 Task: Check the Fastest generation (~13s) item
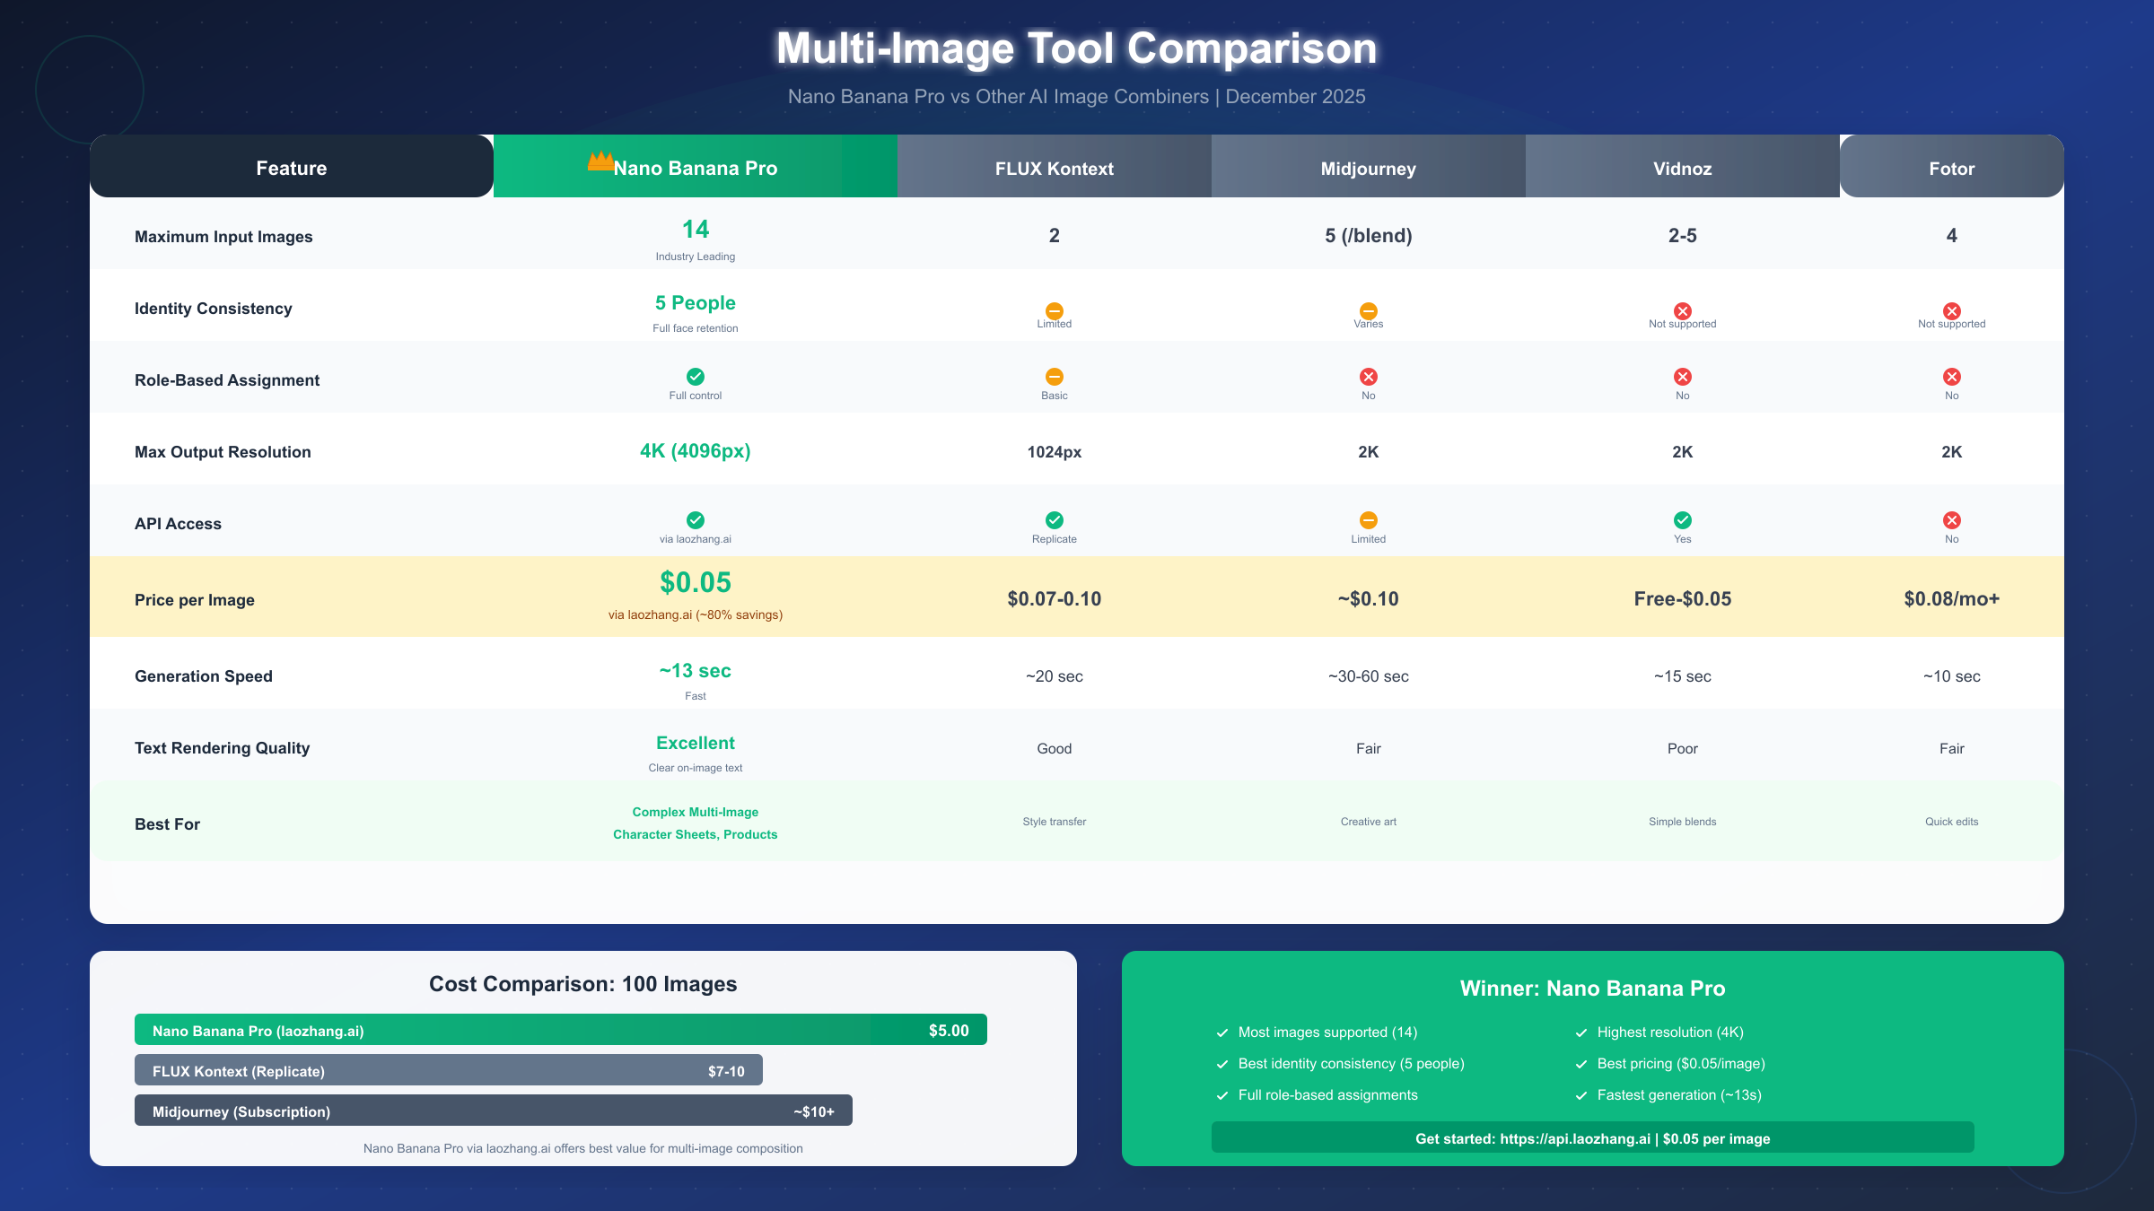[1678, 1095]
